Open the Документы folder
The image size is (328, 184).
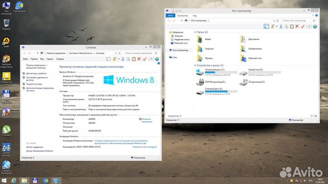(250, 39)
